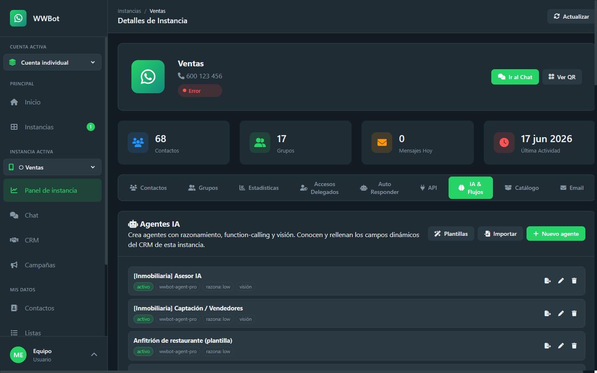The width and height of the screenshot is (597, 373).
Task: Click the Actualizar refresh button
Action: click(571, 17)
